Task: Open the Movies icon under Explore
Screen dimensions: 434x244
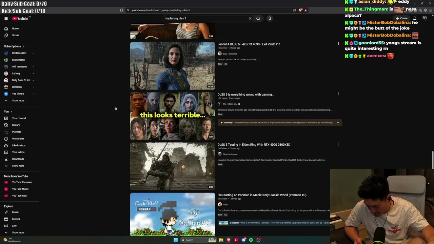Action: (x=6, y=219)
